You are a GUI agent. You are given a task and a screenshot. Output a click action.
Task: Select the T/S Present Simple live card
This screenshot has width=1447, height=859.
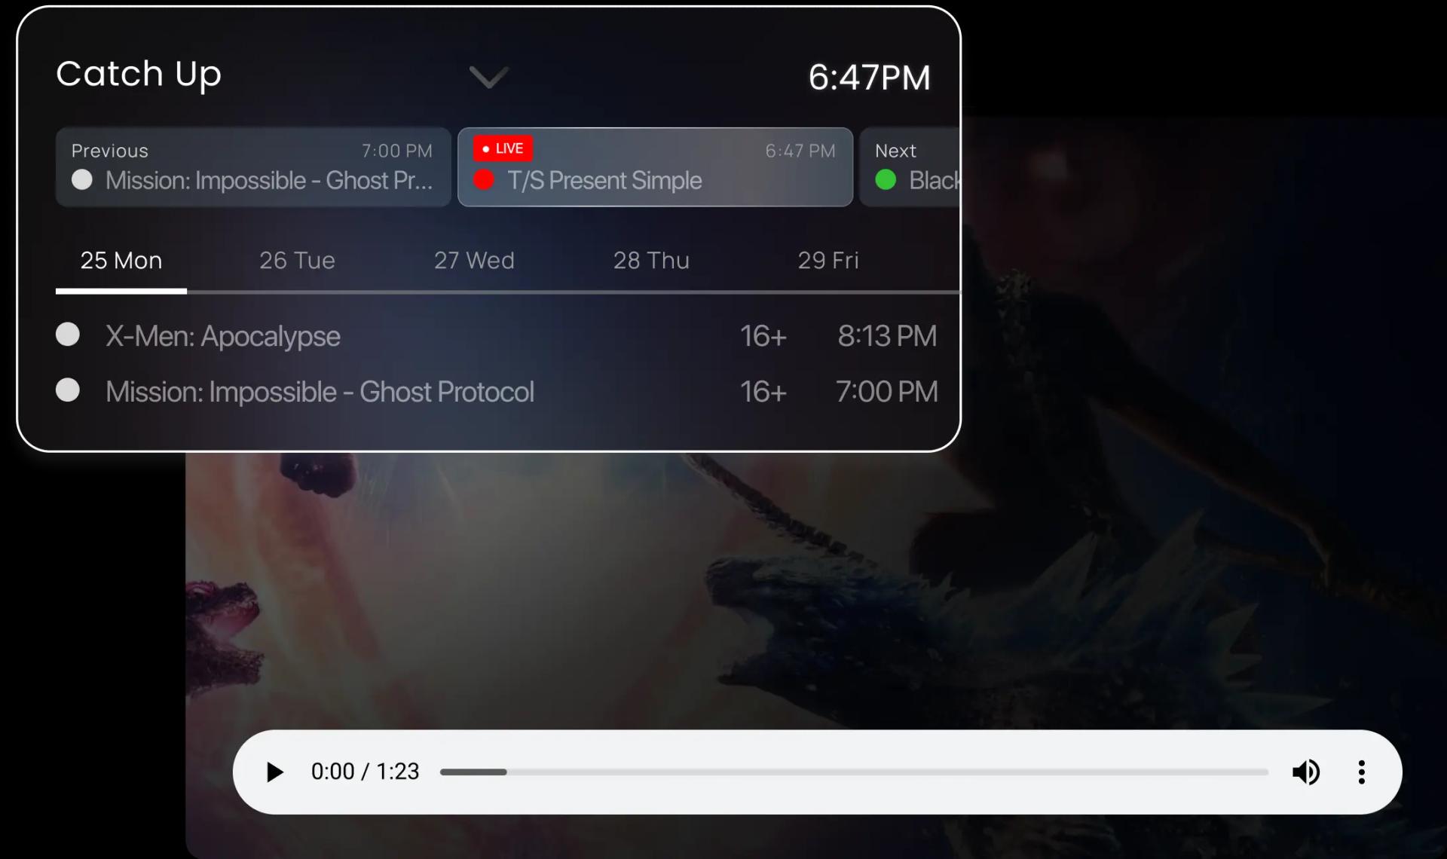(x=656, y=167)
